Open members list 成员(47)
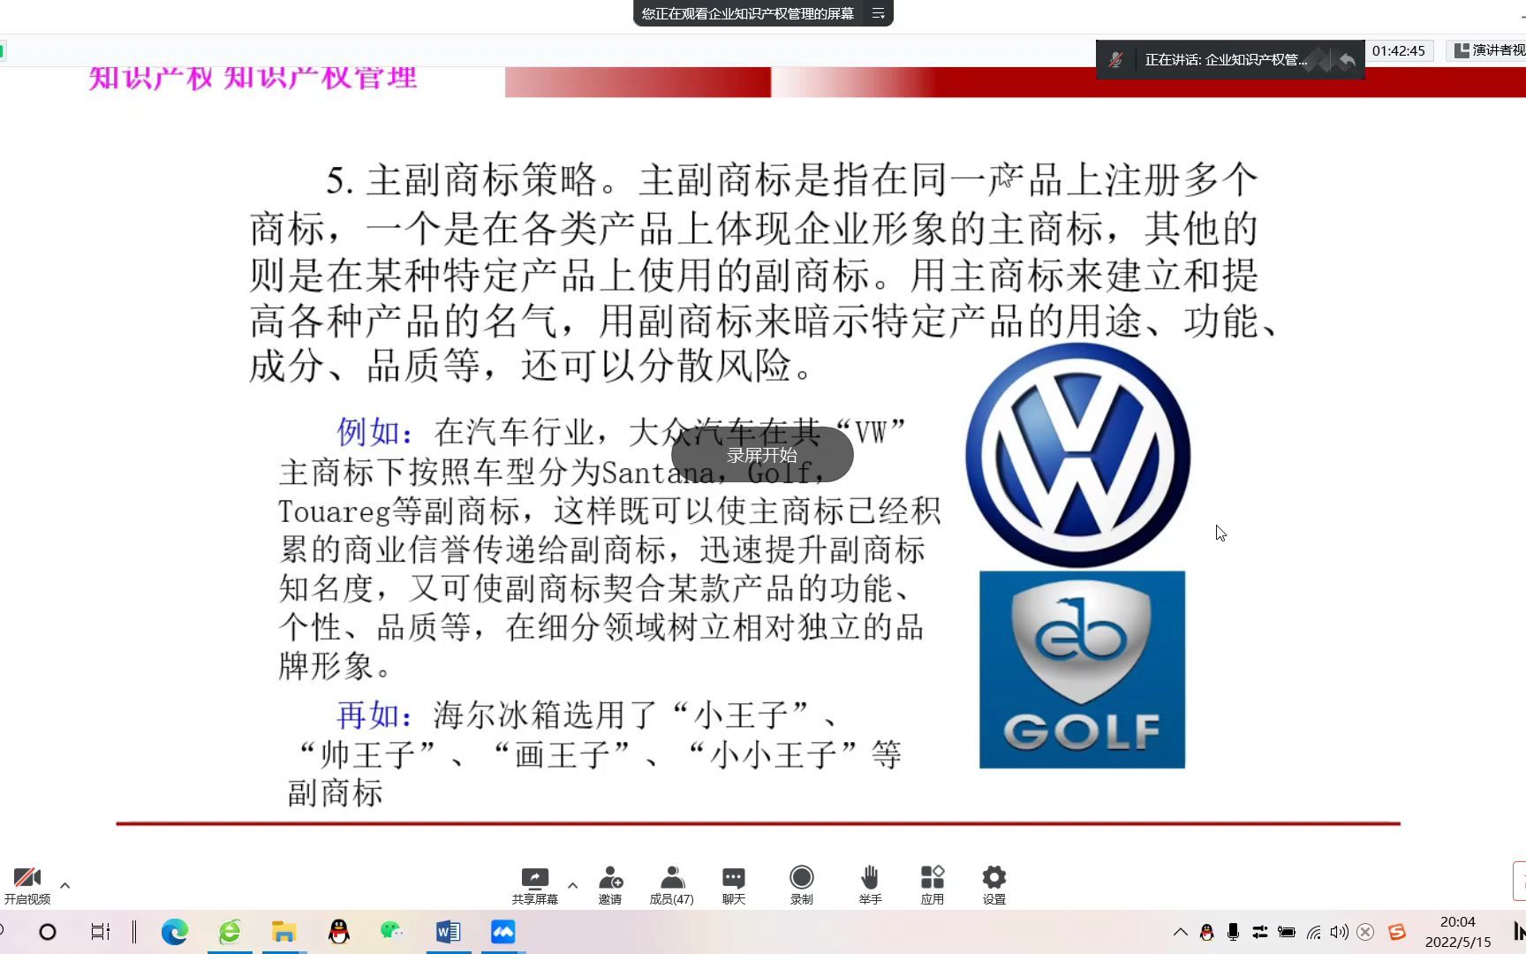Image resolution: width=1526 pixels, height=954 pixels. tap(672, 886)
